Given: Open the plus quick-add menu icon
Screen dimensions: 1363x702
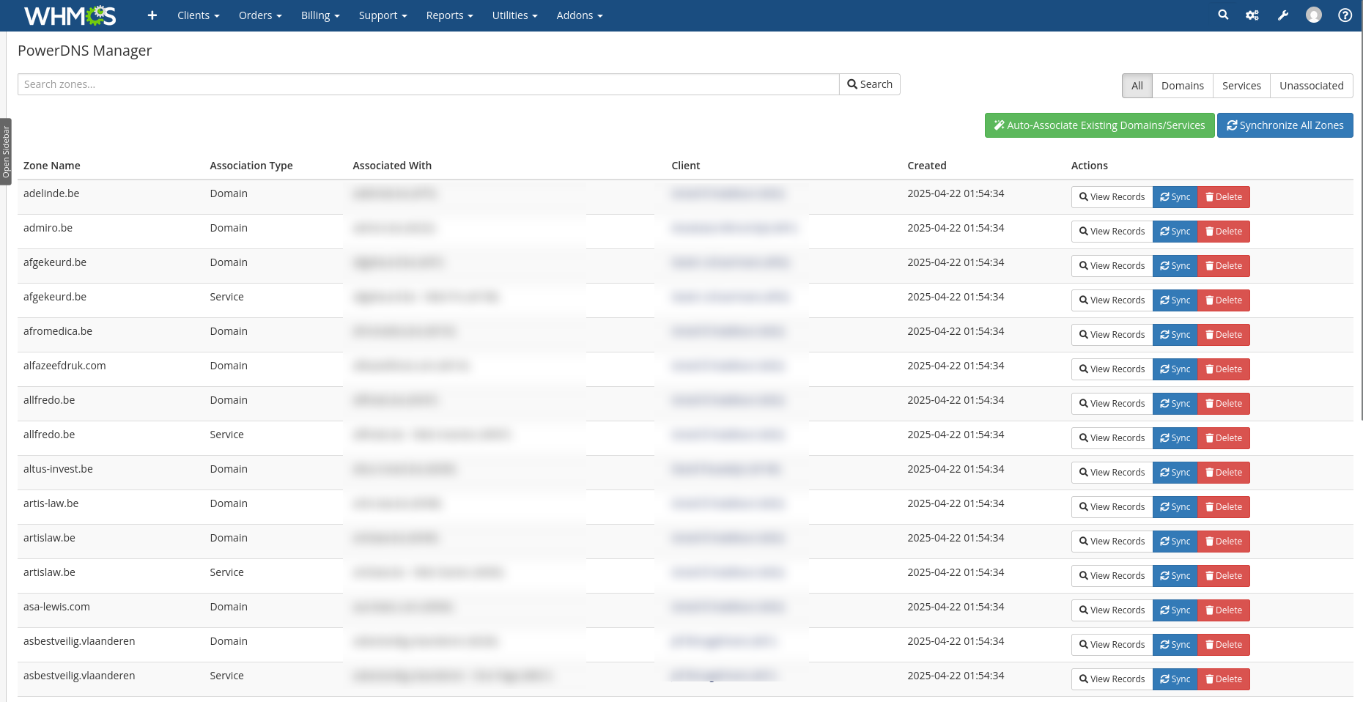Looking at the screenshot, I should pos(152,15).
